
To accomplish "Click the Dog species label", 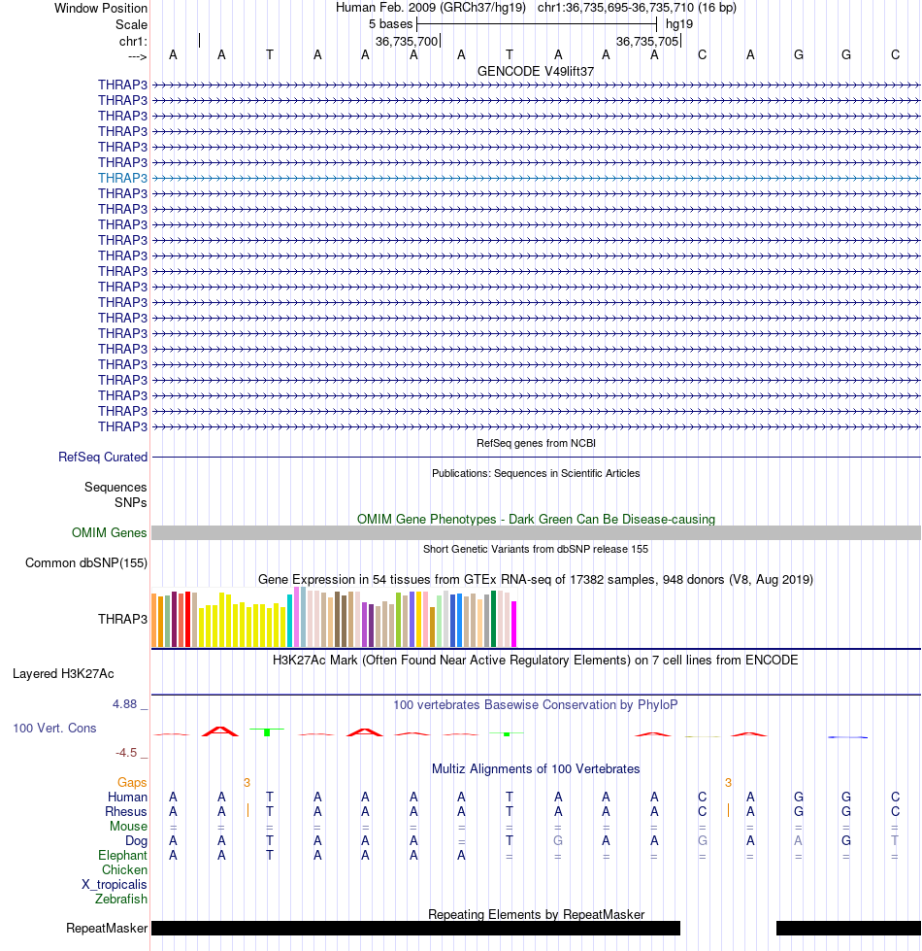I will pyautogui.click(x=136, y=841).
